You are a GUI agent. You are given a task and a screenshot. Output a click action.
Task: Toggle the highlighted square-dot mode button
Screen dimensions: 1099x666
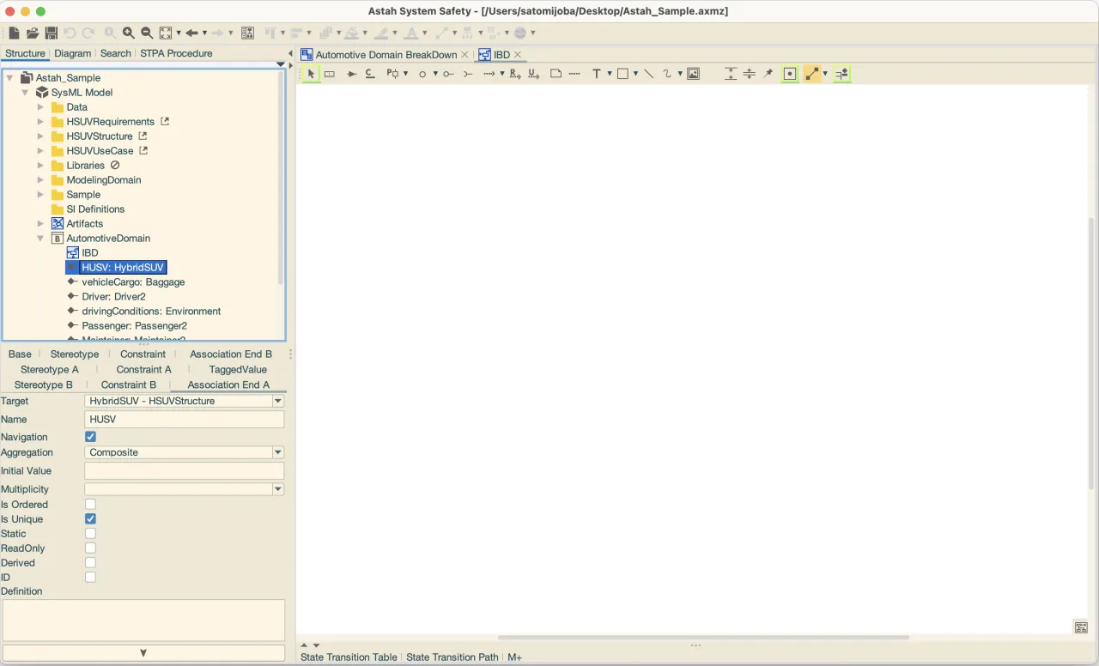pos(790,74)
